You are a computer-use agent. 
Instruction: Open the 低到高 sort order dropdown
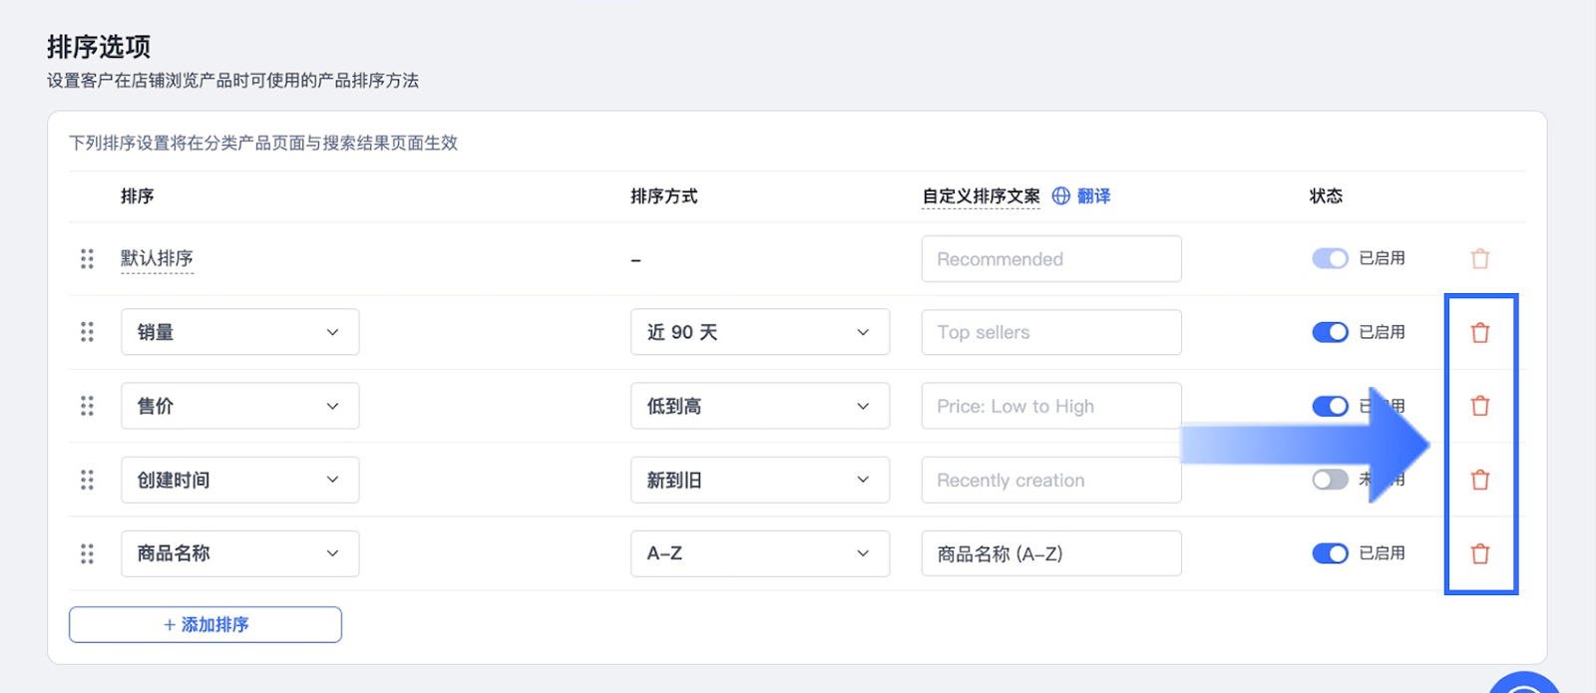(x=759, y=406)
